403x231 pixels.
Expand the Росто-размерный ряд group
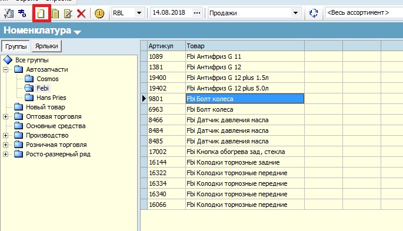point(5,155)
